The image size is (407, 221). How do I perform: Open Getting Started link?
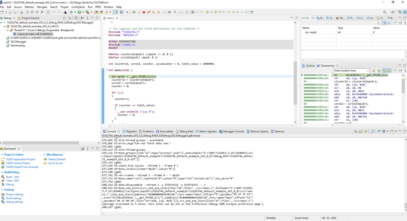[x=57, y=159]
